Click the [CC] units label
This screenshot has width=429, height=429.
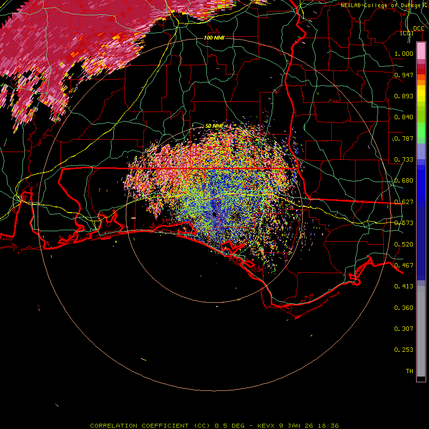pos(407,33)
